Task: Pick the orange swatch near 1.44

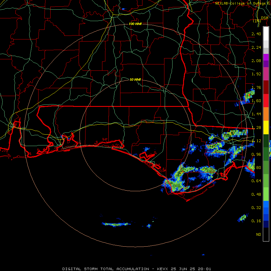Action: [266, 114]
